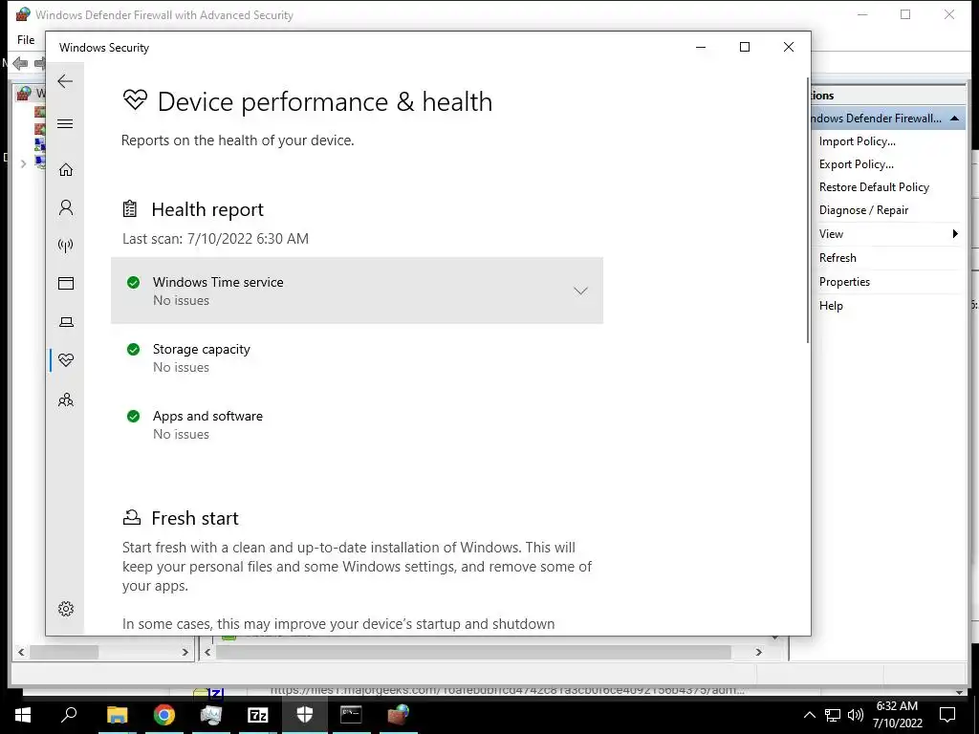Open Firewall & network protection icon

(x=66, y=246)
